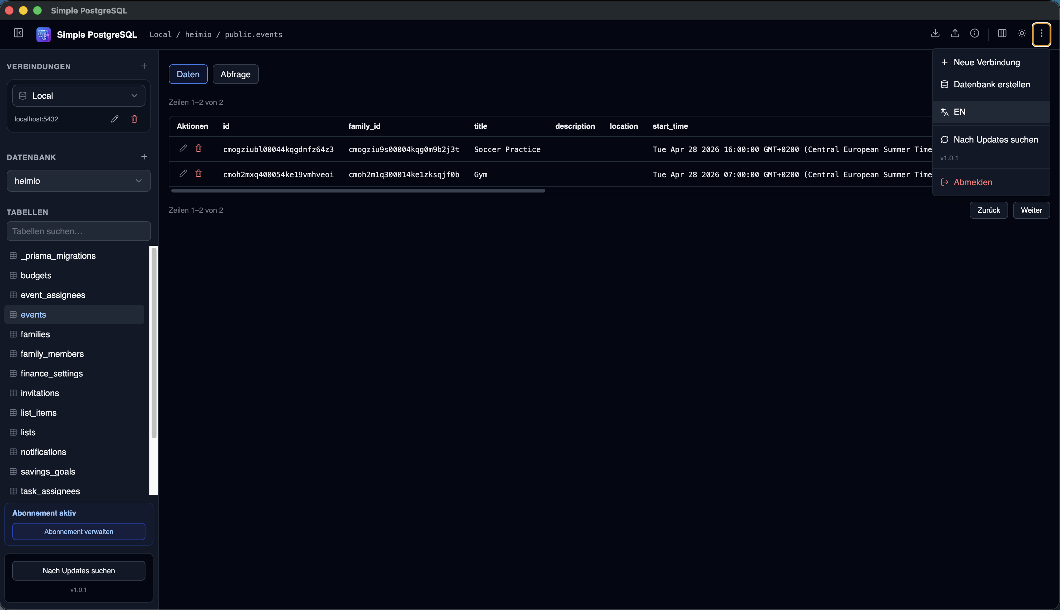The width and height of the screenshot is (1060, 610).
Task: Open the event_assignees table
Action: coord(74,295)
